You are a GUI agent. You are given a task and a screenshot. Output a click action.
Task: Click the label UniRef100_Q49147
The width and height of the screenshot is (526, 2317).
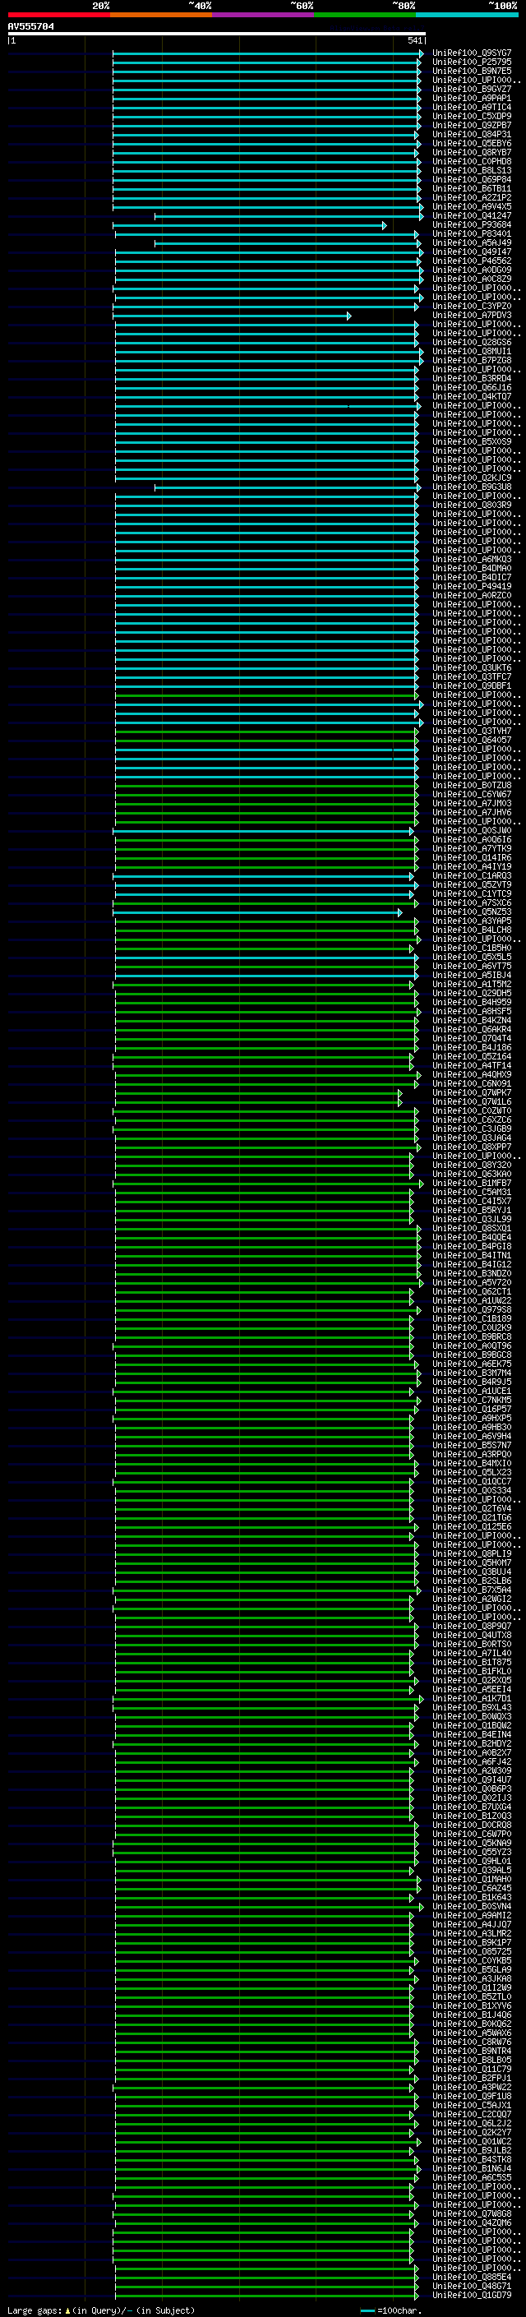coord(472,252)
